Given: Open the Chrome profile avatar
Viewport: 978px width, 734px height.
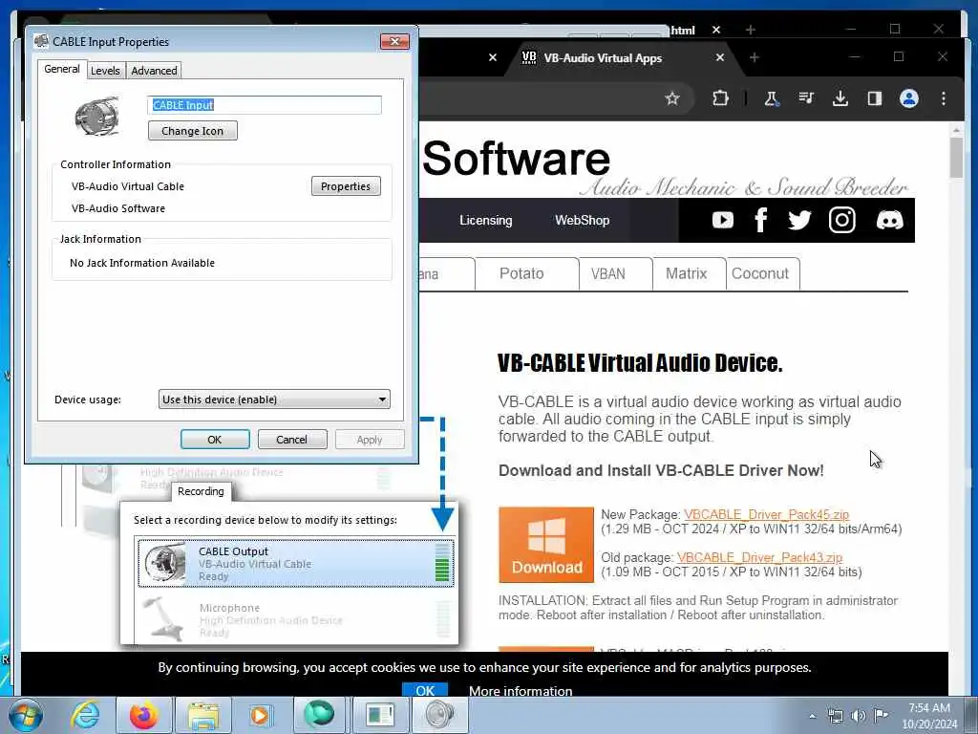Looking at the screenshot, I should click(x=909, y=98).
